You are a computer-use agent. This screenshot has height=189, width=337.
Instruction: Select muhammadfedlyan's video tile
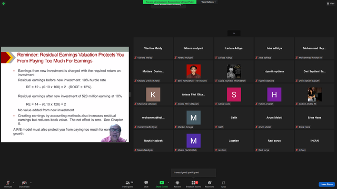(x=153, y=118)
